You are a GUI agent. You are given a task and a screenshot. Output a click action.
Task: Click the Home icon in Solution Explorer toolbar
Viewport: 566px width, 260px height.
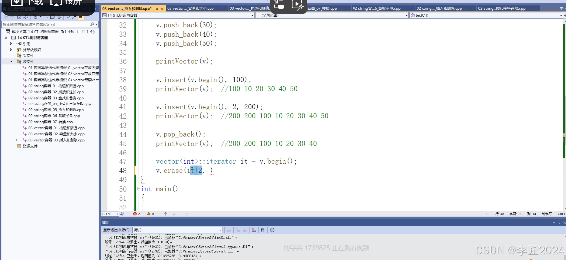click(19, 17)
